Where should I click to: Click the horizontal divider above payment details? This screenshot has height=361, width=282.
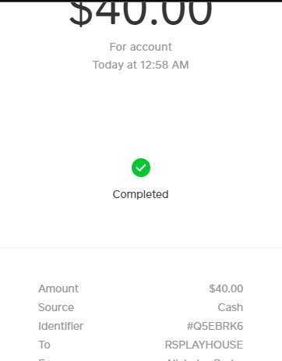point(141,247)
